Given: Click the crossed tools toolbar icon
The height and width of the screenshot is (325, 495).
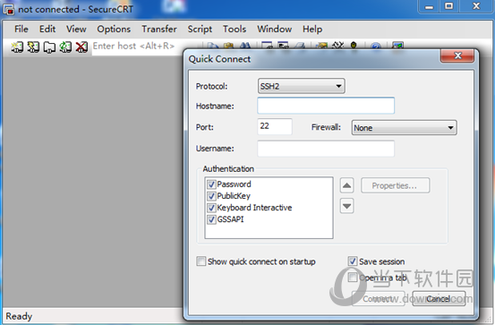Looking at the screenshot, I should point(337,46).
